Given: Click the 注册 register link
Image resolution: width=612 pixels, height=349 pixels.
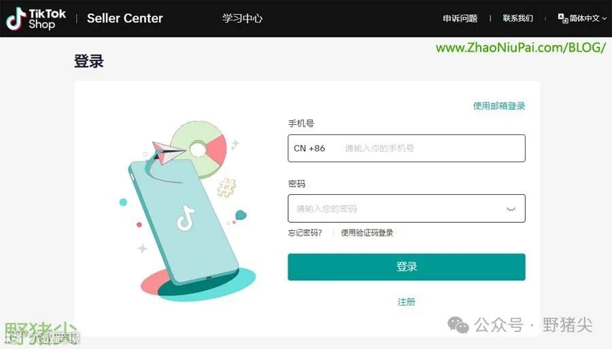Looking at the screenshot, I should click(407, 302).
